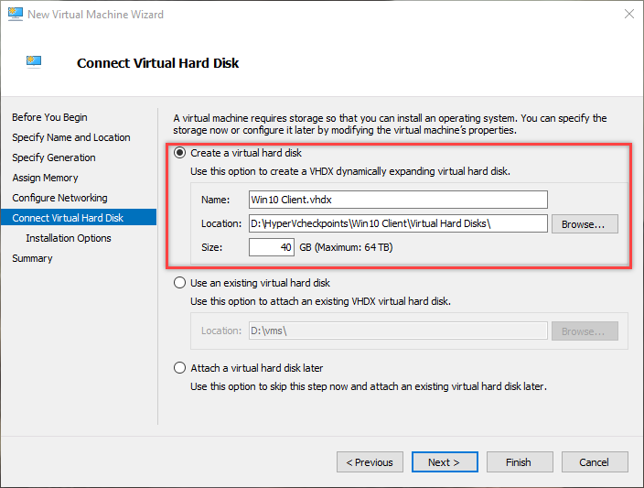
Task: Open the Assign Memory step
Action: pyautogui.click(x=45, y=178)
